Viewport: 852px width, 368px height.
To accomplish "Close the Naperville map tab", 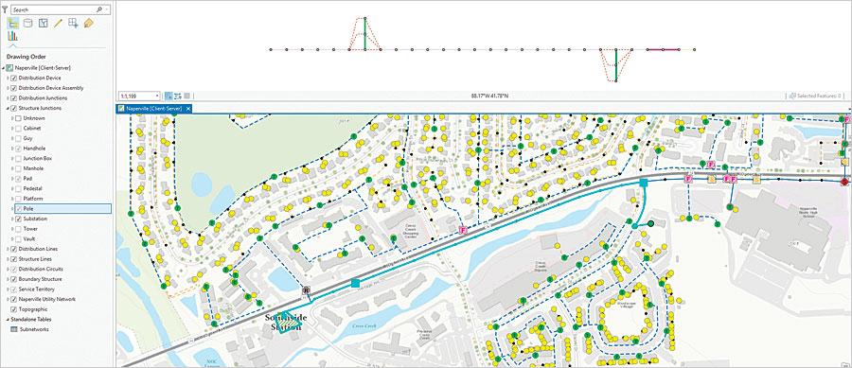I will pos(188,109).
